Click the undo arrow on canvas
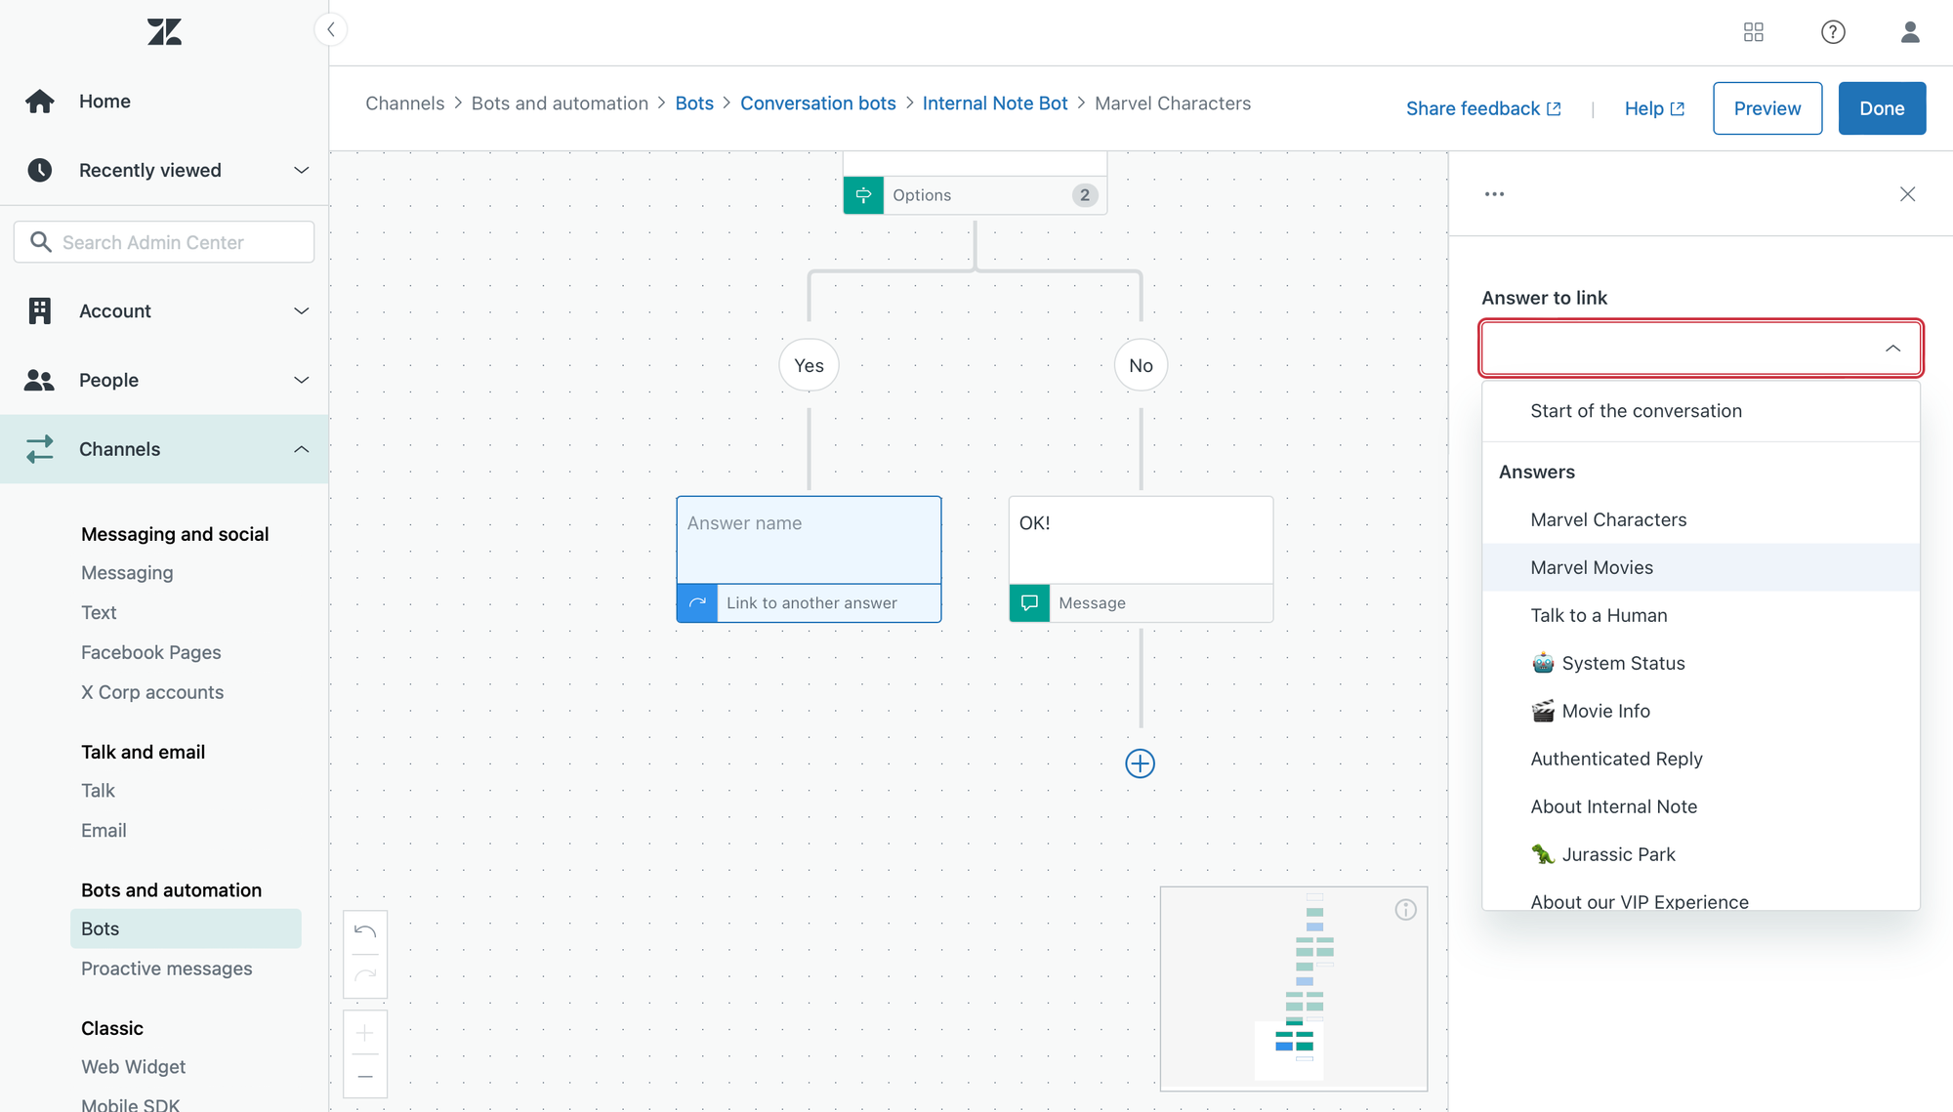 pyautogui.click(x=365, y=931)
